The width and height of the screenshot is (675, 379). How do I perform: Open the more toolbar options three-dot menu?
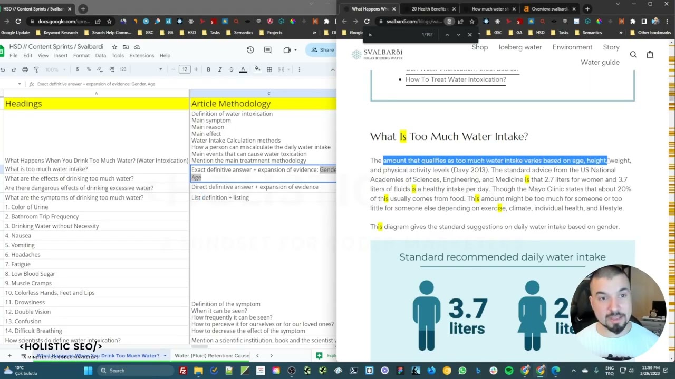[x=299, y=69]
